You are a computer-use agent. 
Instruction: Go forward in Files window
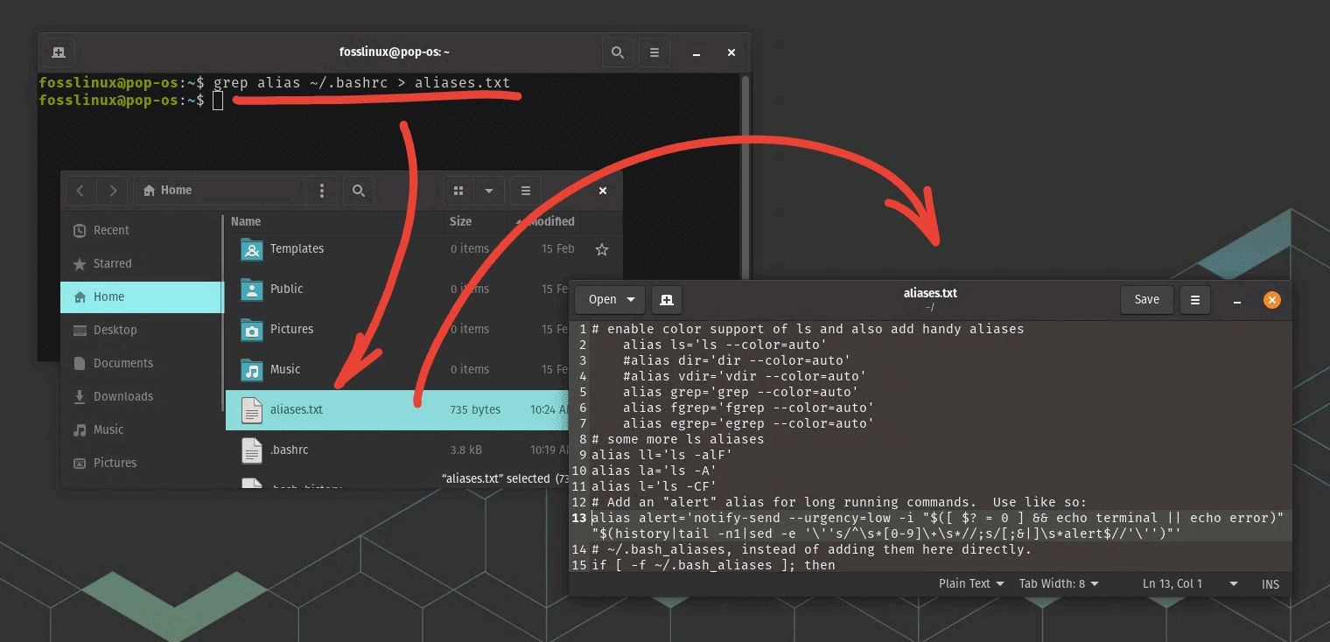(112, 190)
